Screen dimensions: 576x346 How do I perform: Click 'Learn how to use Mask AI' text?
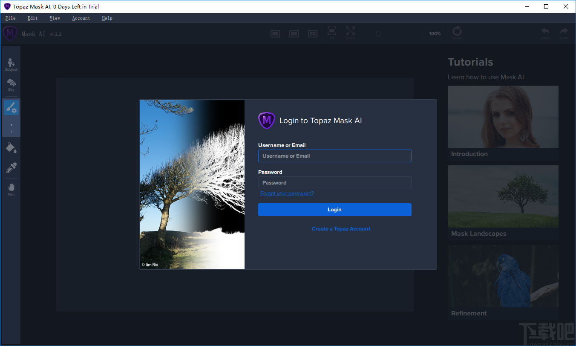(x=486, y=77)
